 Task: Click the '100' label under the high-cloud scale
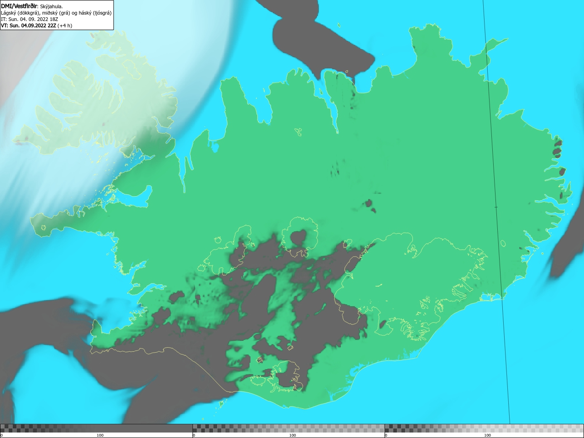point(487,435)
